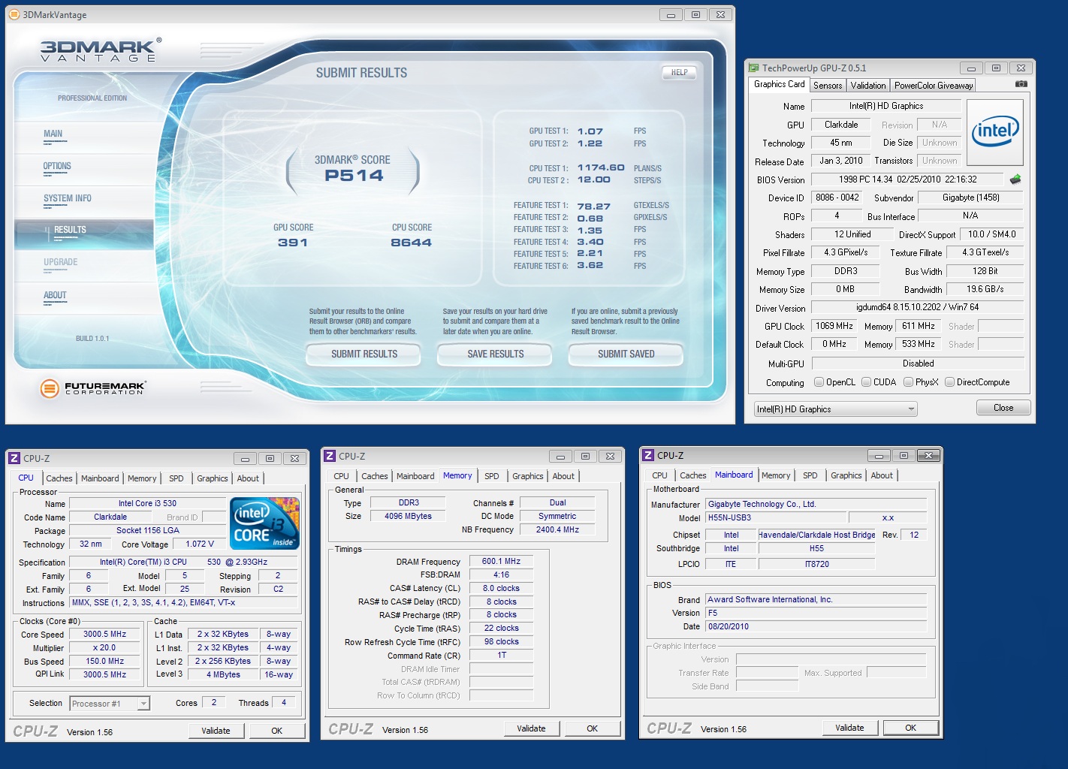Click the CPU-Z icon in the CPU tab window
Viewport: 1068px width, 769px height.
click(x=14, y=458)
